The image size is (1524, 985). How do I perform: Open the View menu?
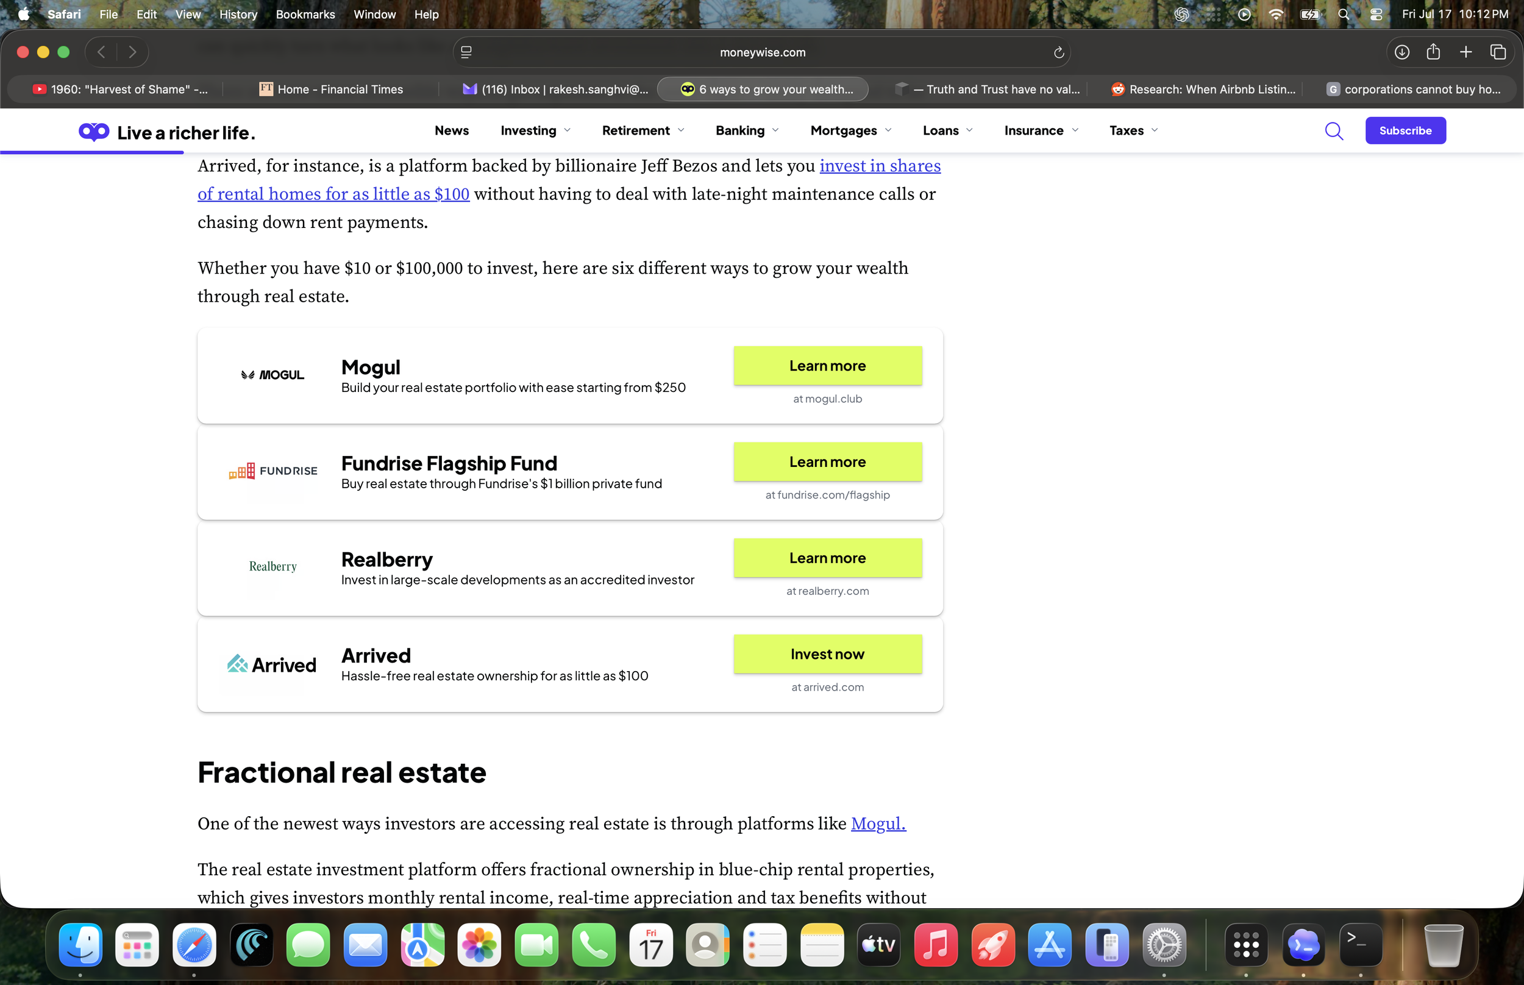(188, 14)
